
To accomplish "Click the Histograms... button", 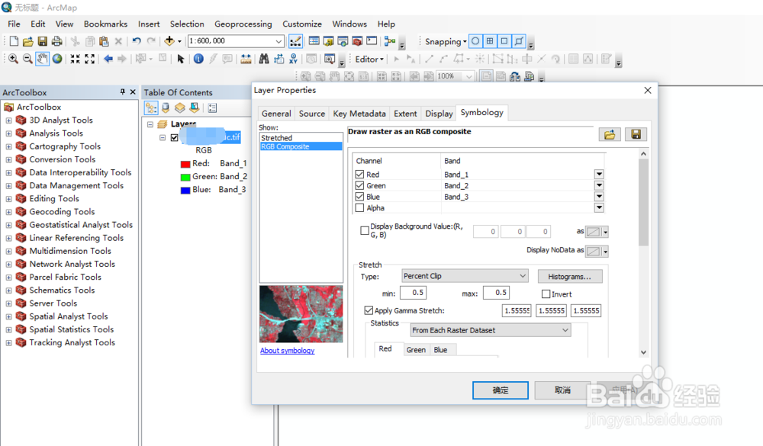I will (570, 276).
